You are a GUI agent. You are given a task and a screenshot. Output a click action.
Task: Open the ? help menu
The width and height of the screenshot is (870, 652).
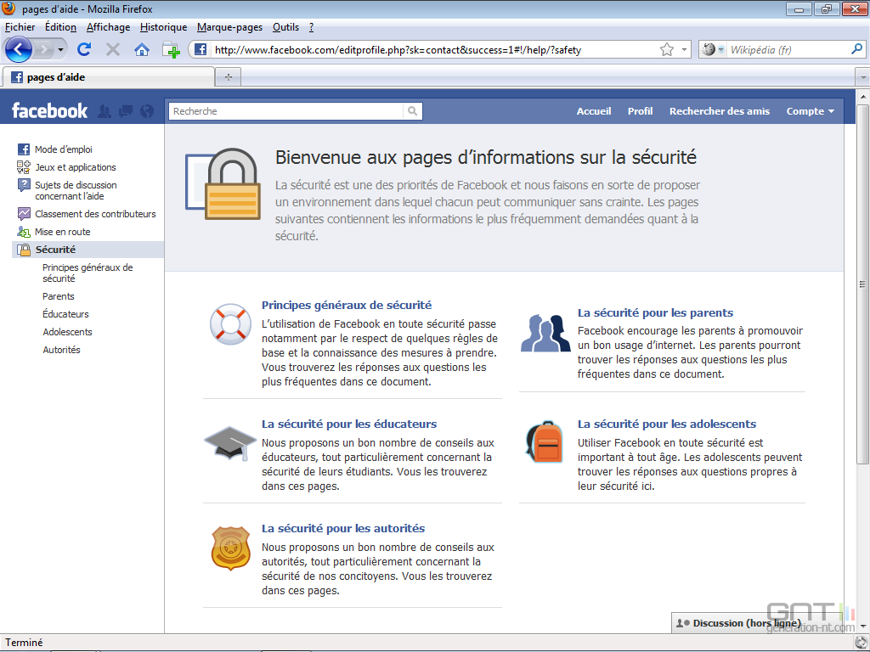click(x=311, y=27)
